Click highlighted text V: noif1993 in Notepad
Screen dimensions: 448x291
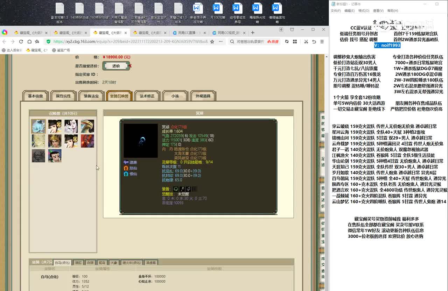[x=387, y=45]
